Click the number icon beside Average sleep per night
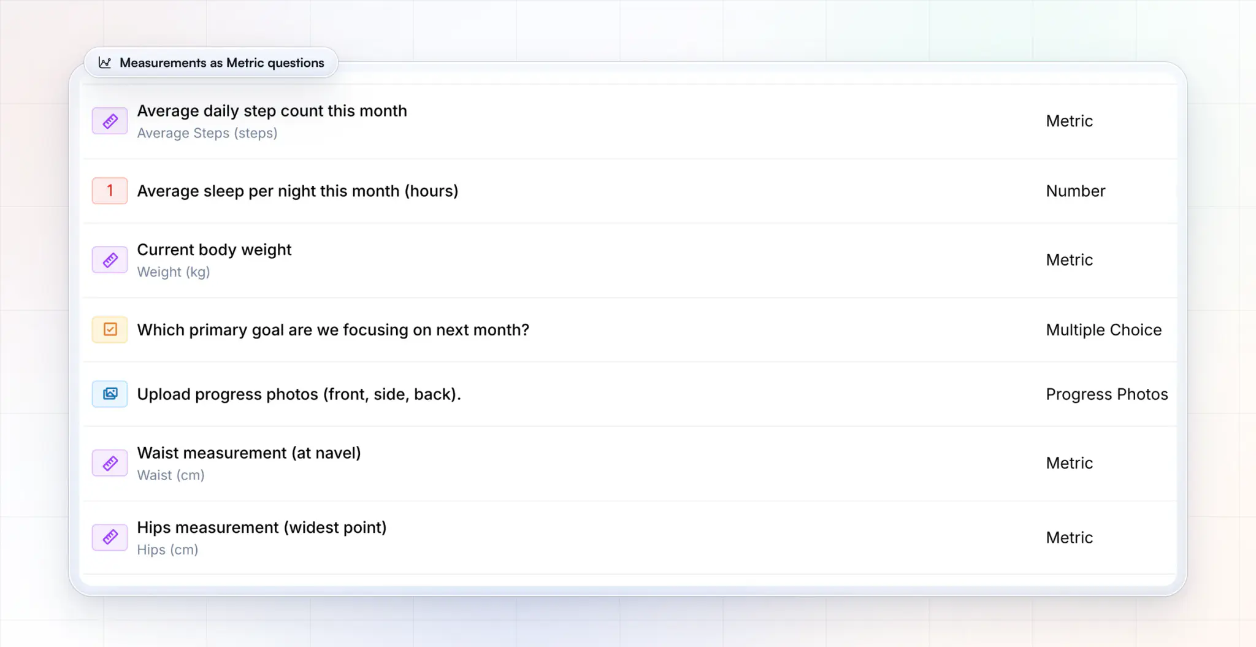This screenshot has width=1256, height=647. [110, 191]
